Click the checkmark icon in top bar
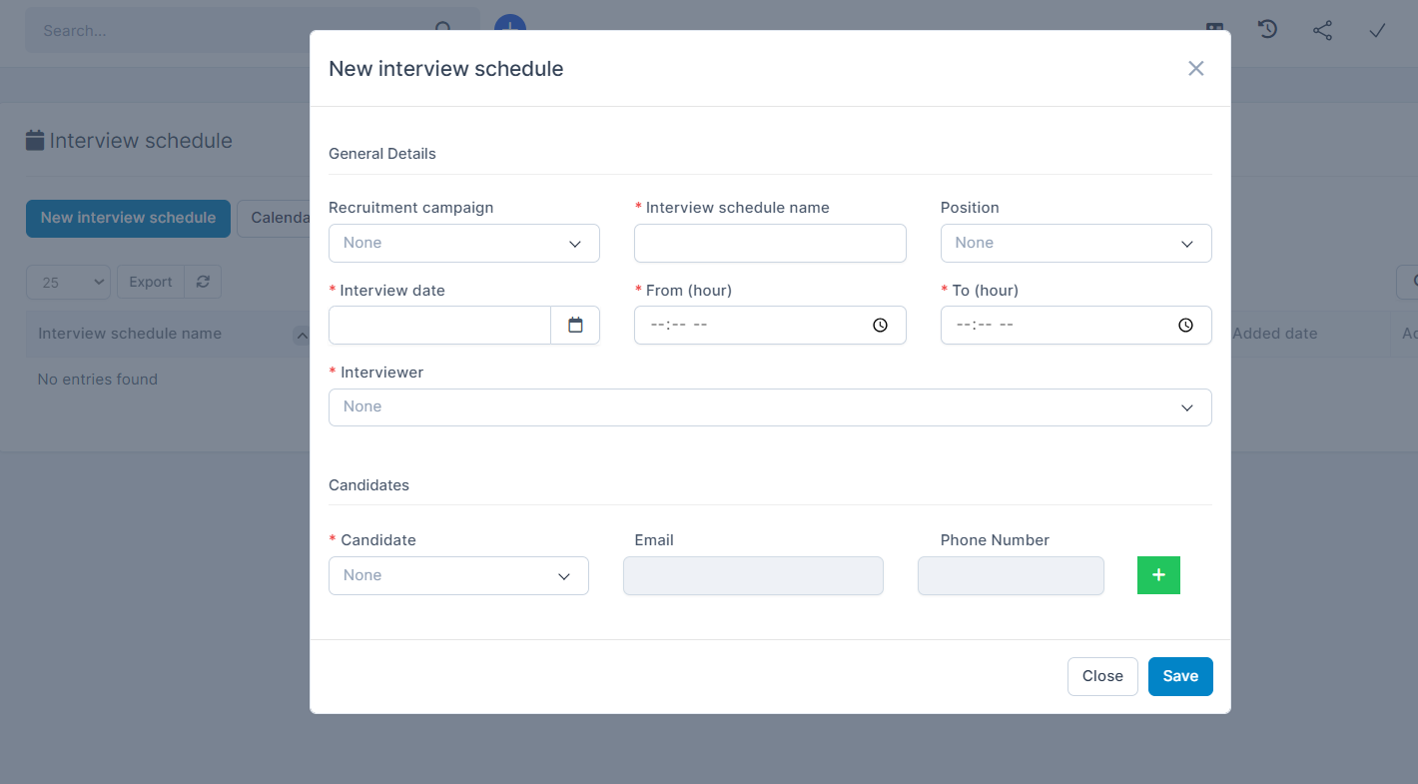 [1377, 30]
